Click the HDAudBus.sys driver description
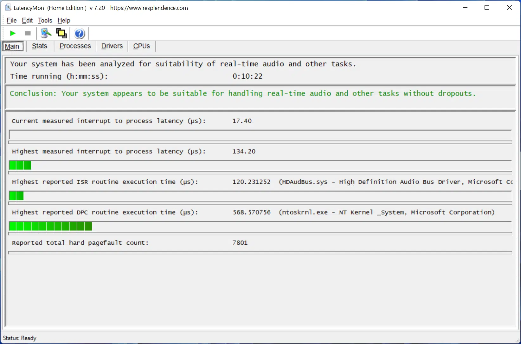521x344 pixels. (396, 182)
